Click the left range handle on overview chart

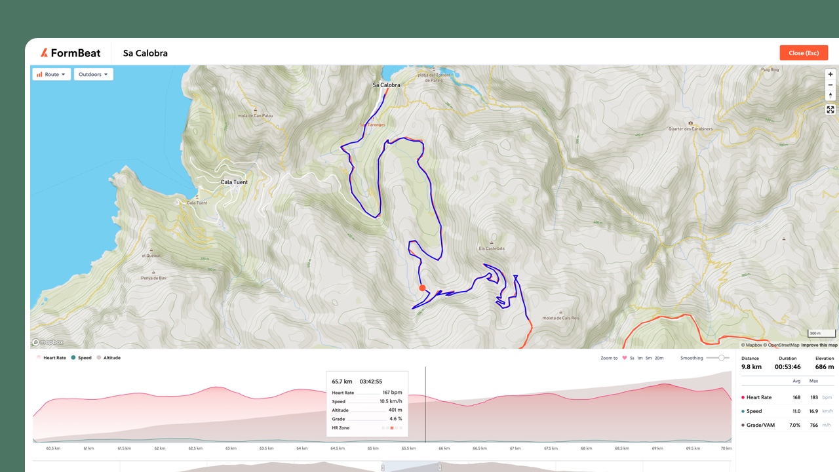click(383, 467)
